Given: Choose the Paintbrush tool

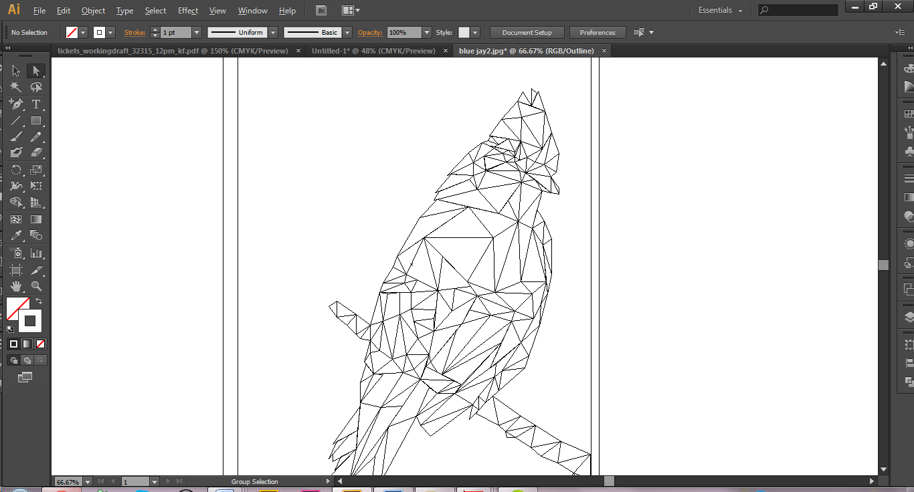Looking at the screenshot, I should (x=16, y=137).
